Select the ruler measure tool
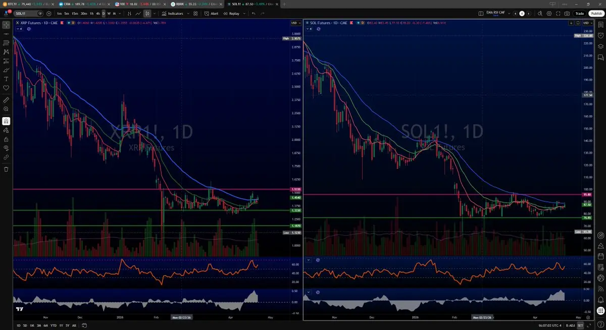The width and height of the screenshot is (606, 330). pos(6,100)
